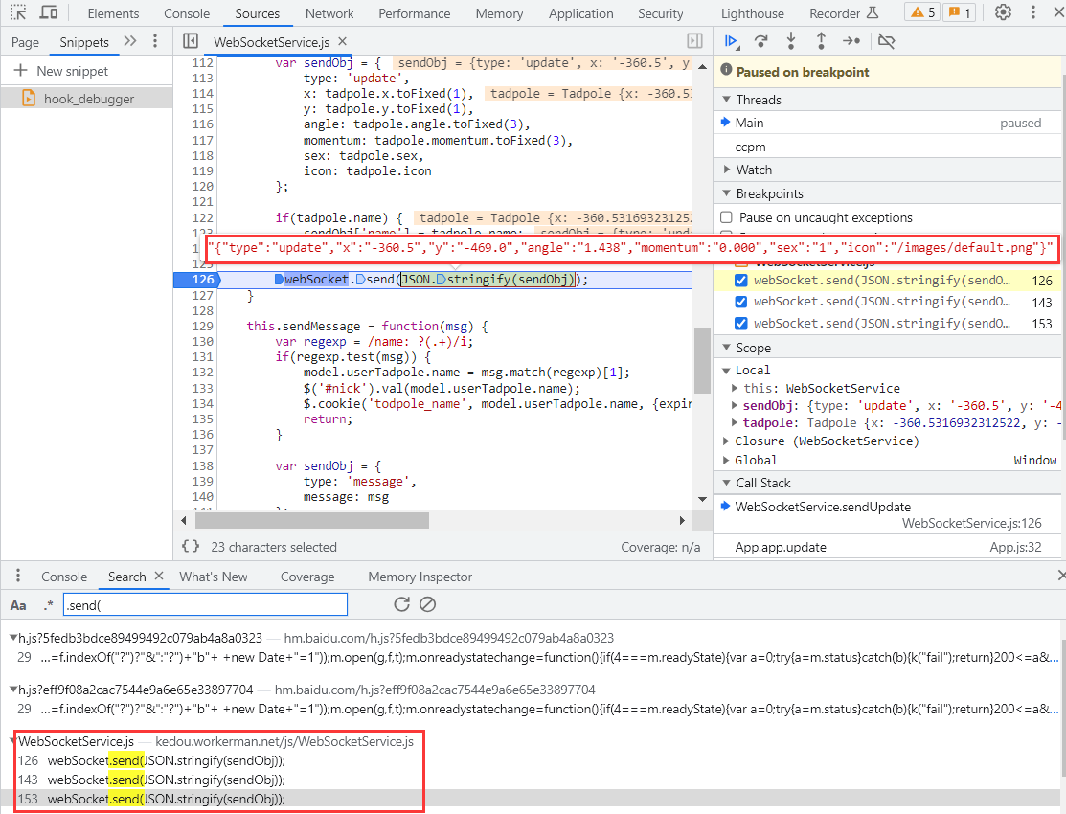Enable Pause on uncaught exceptions
The image size is (1066, 814).
(726, 217)
